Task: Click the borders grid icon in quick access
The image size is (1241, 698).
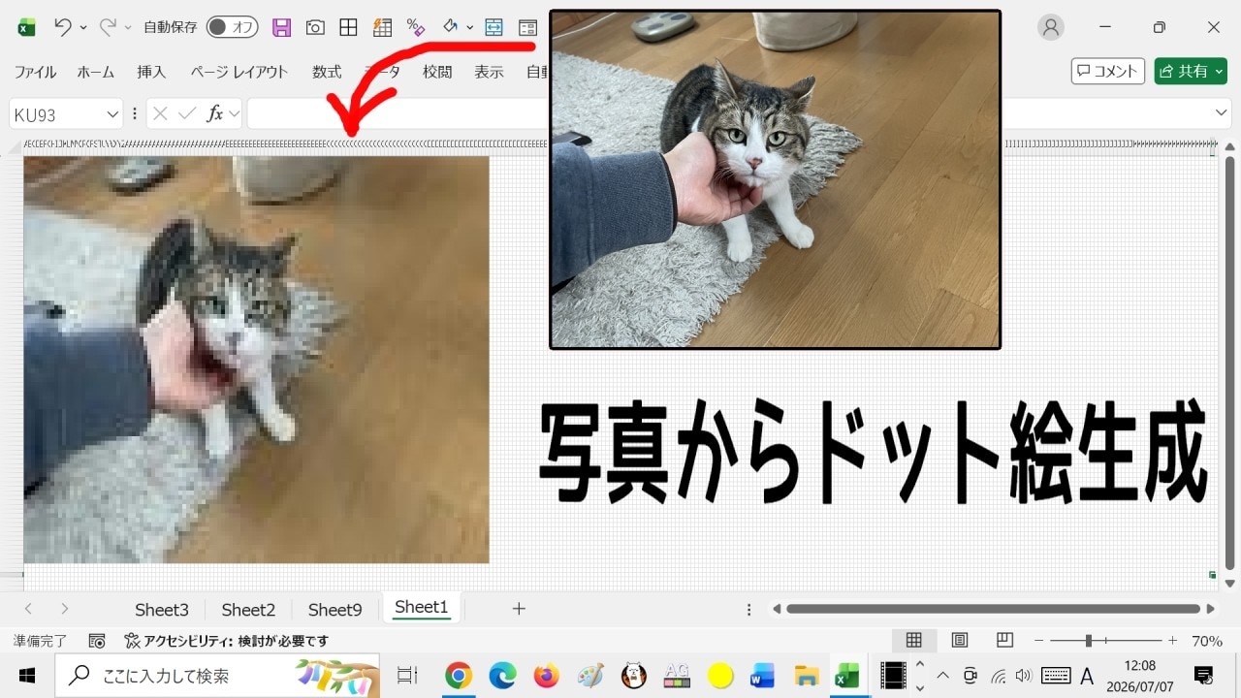Action: (348, 27)
